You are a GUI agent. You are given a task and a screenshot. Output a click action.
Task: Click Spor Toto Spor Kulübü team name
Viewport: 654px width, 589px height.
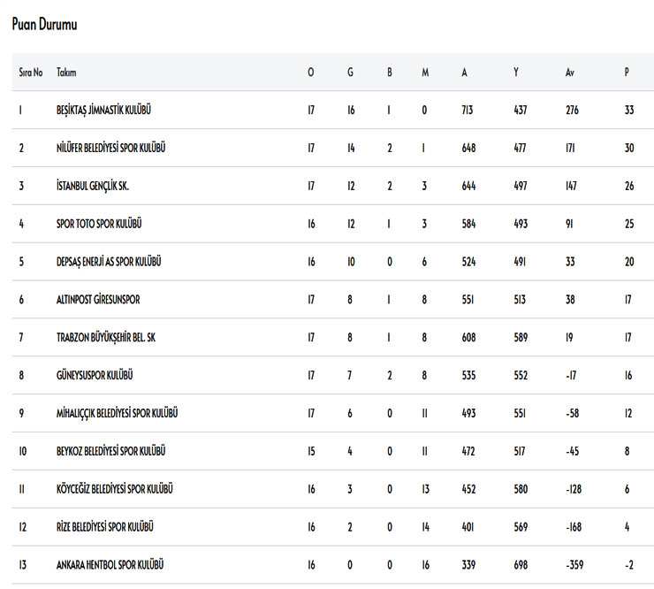pyautogui.click(x=99, y=225)
